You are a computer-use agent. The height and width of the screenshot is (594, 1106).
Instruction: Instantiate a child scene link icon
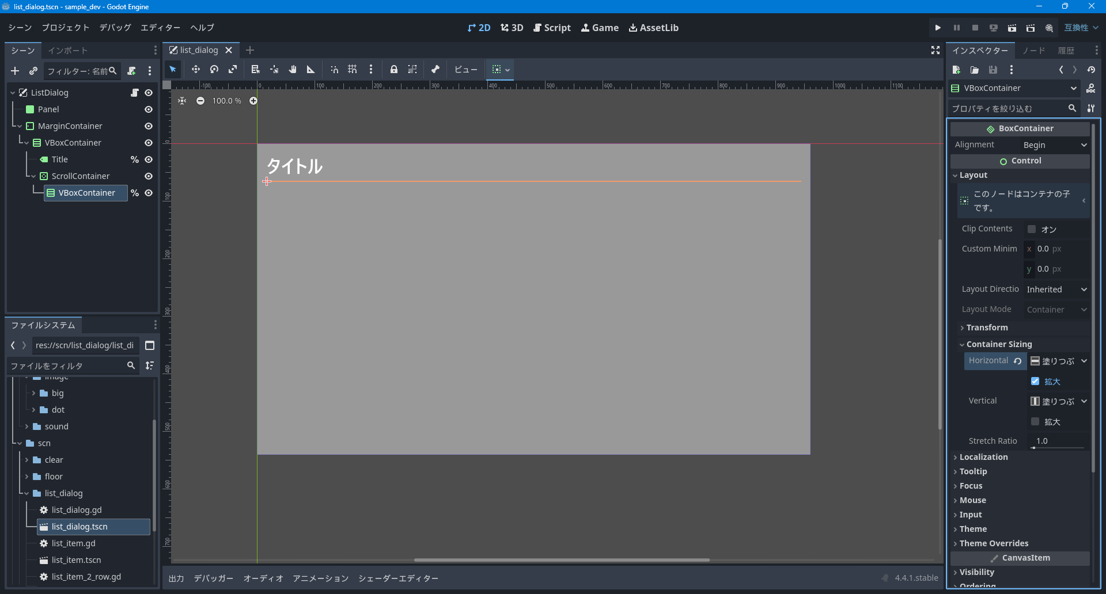[x=33, y=71]
